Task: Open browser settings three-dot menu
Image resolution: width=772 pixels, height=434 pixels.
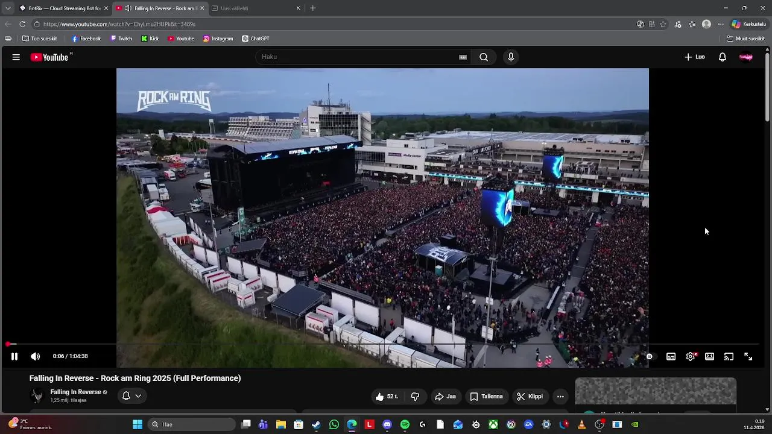Action: point(720,24)
